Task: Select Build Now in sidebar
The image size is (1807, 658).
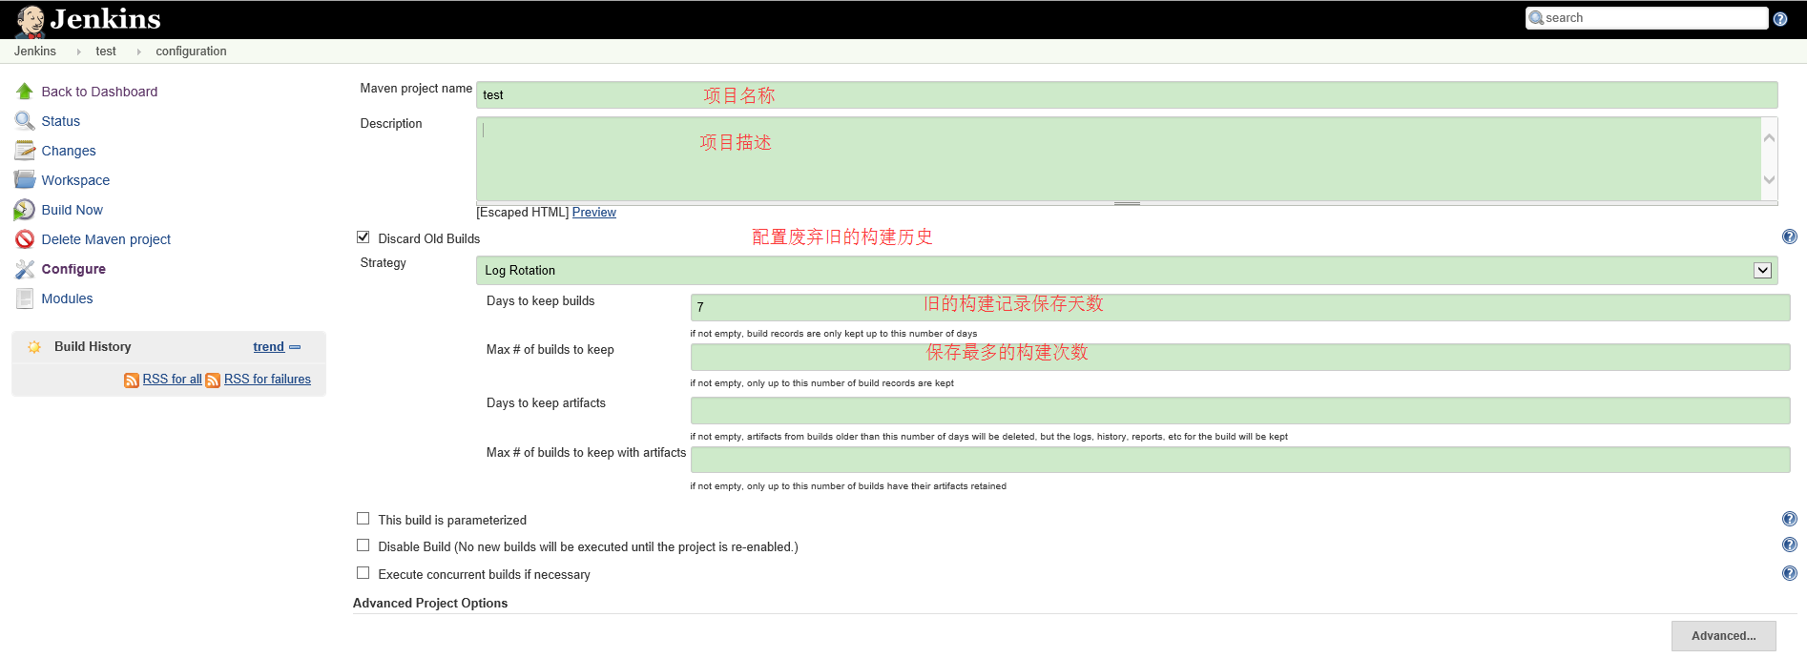Action: (73, 210)
